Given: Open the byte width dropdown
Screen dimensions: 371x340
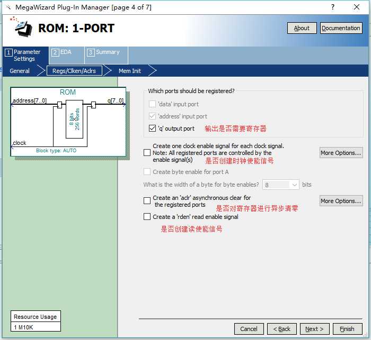Looking at the screenshot, I should click(x=281, y=185).
